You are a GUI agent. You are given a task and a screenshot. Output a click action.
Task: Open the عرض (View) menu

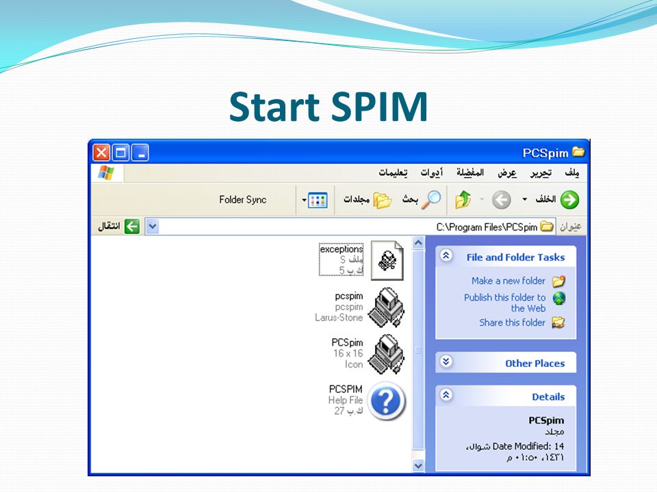[x=507, y=173]
